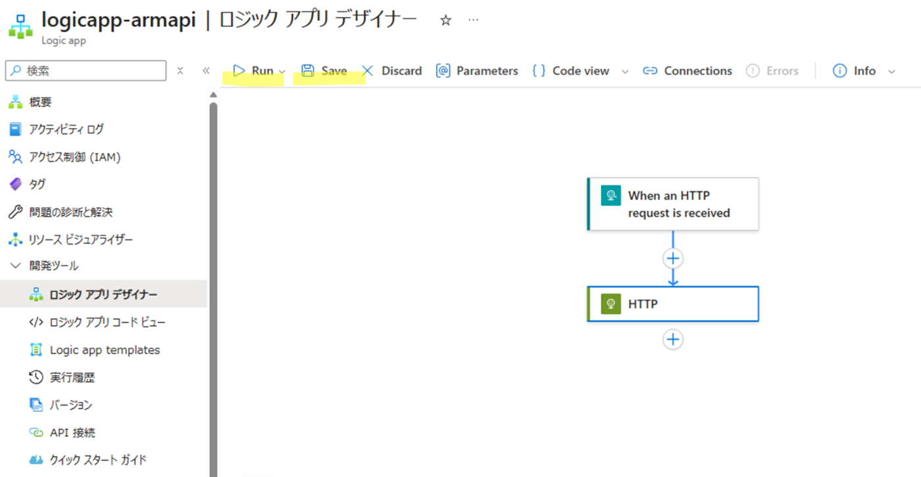Select ロジック アプリ デザイナー menu item
The width and height of the screenshot is (921, 477).
[x=103, y=294]
